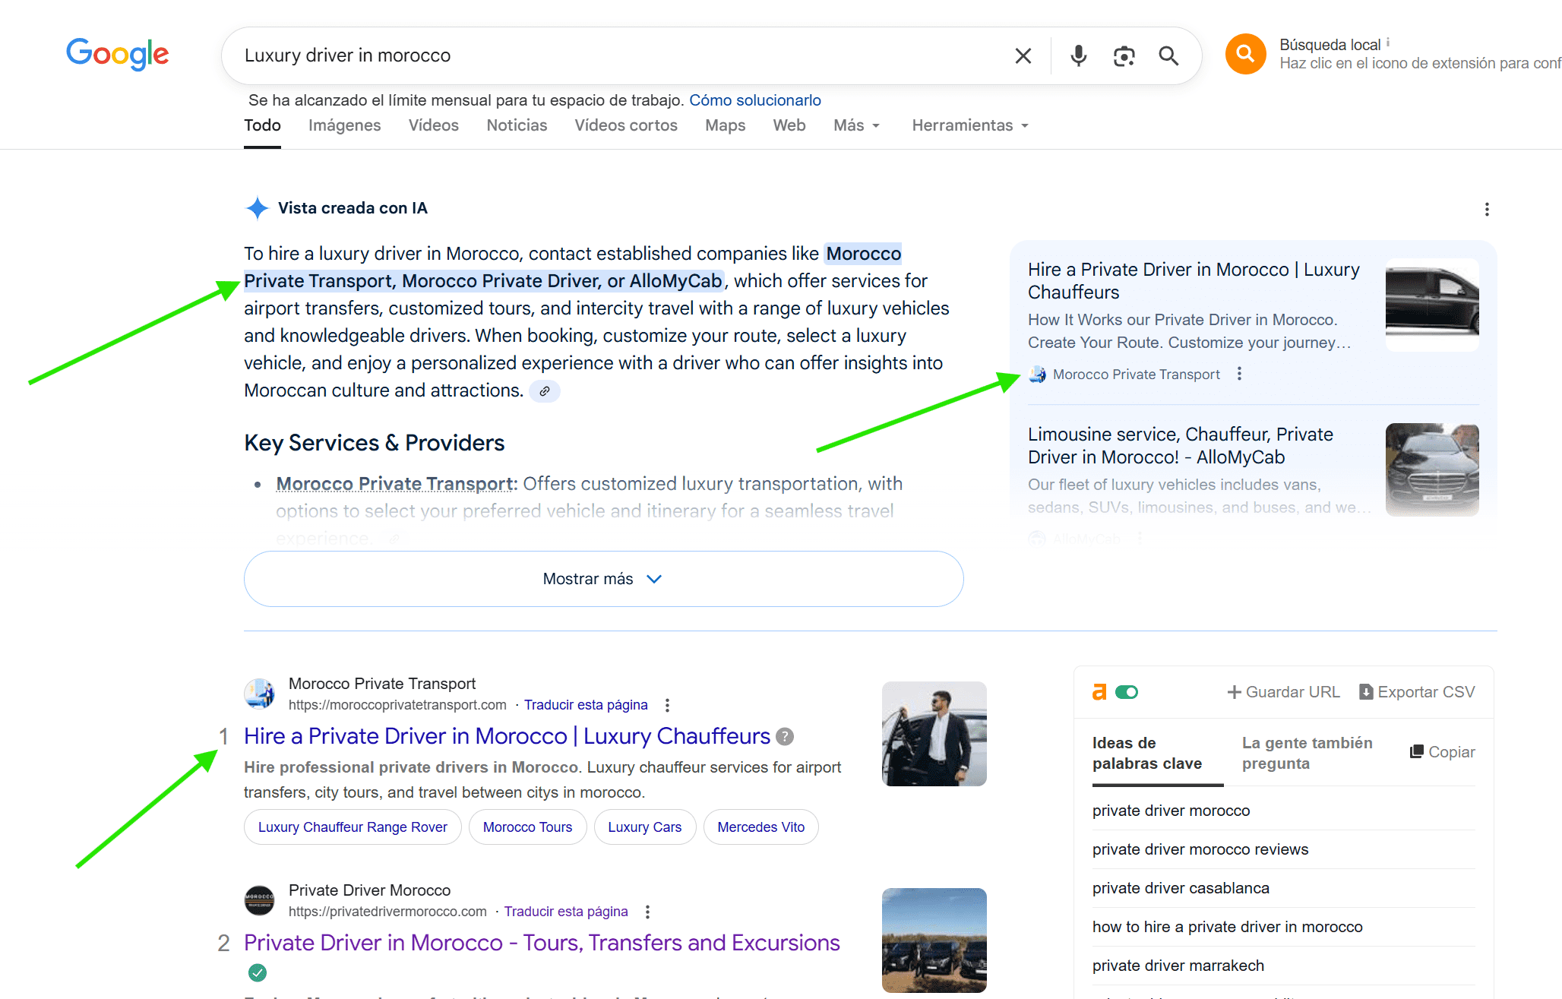This screenshot has width=1562, height=999.
Task: Expand the AI overview with Mostrar más
Action: click(603, 579)
